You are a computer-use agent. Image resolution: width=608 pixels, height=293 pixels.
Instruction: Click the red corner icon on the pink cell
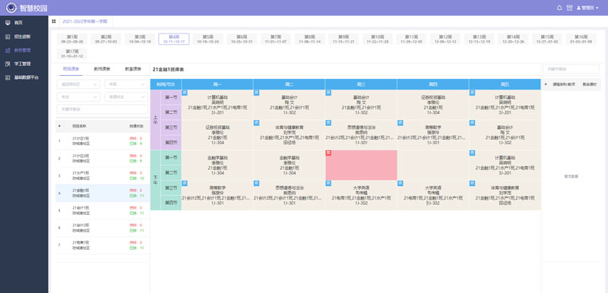tap(328, 153)
